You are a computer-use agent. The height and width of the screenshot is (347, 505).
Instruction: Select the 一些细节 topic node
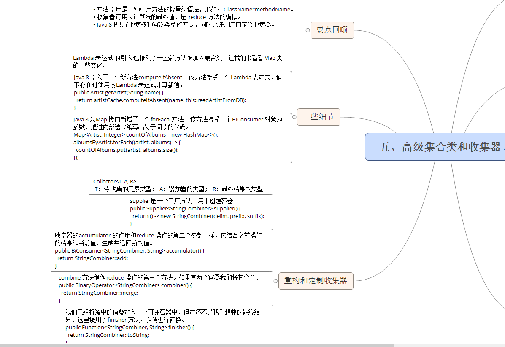(x=319, y=117)
